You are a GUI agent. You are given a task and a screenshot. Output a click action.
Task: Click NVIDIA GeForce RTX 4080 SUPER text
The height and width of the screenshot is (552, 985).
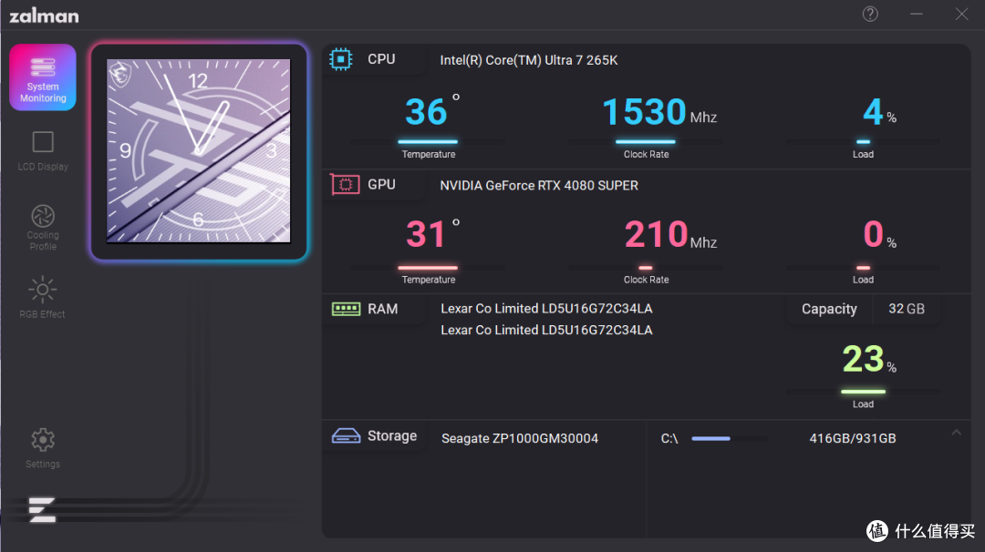tap(539, 186)
